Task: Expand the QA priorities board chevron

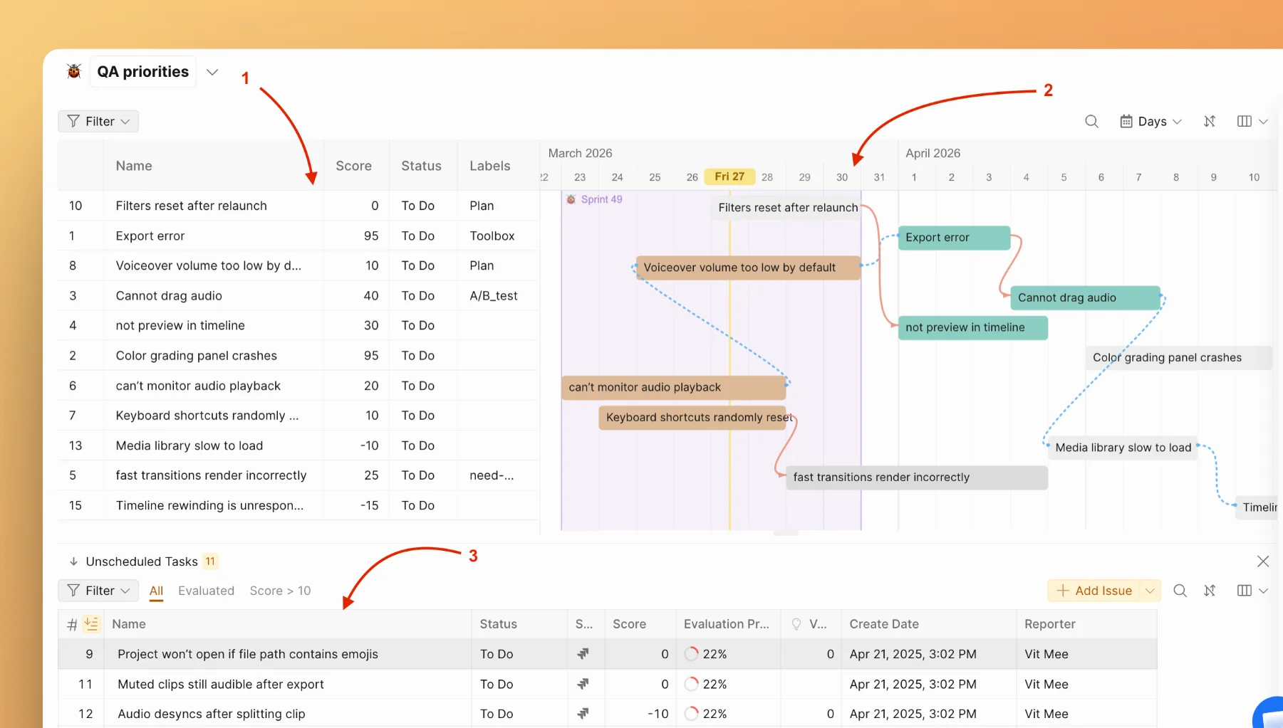Action: [x=212, y=72]
